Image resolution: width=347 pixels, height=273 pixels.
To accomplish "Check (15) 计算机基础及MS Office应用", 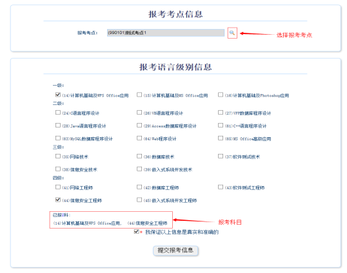I will coord(139,95).
